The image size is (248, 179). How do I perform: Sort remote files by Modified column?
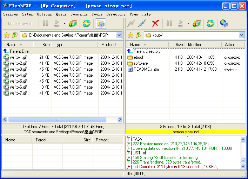coord(203,45)
